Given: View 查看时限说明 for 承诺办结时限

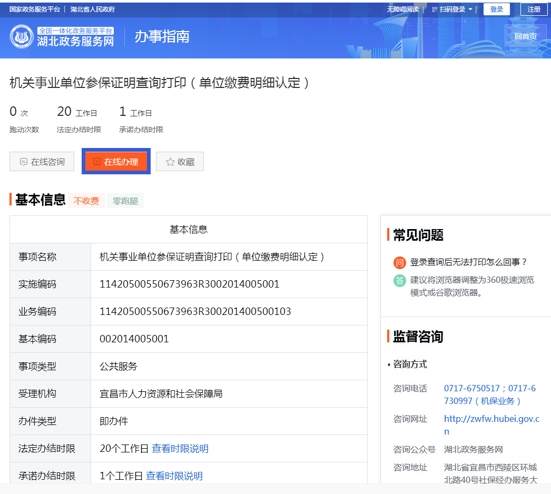Looking at the screenshot, I should 174,476.
